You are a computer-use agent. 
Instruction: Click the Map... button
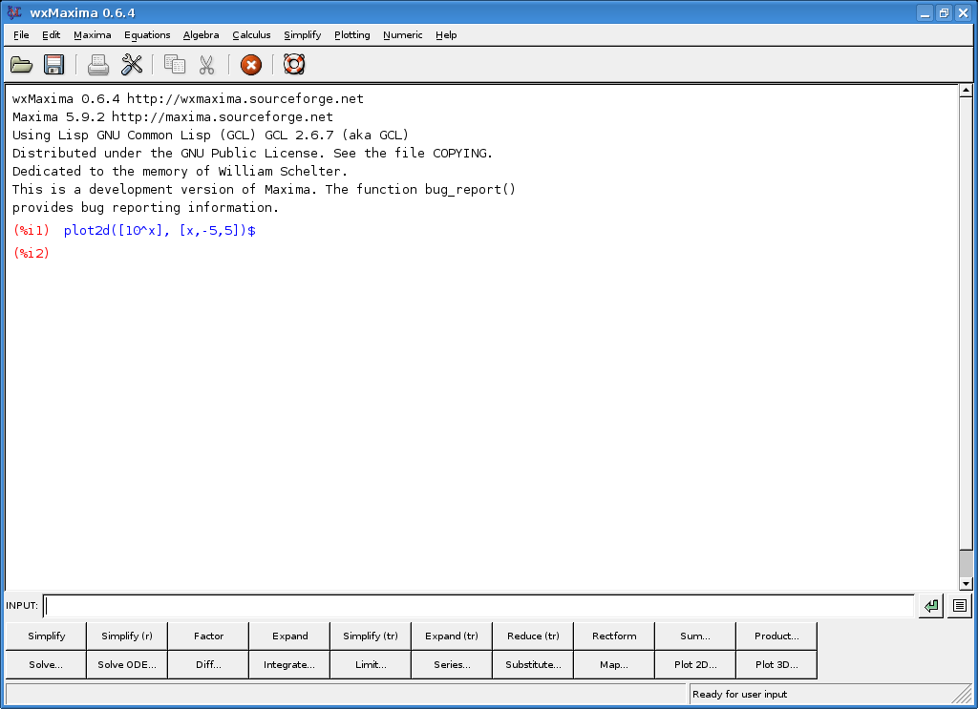[614, 665]
